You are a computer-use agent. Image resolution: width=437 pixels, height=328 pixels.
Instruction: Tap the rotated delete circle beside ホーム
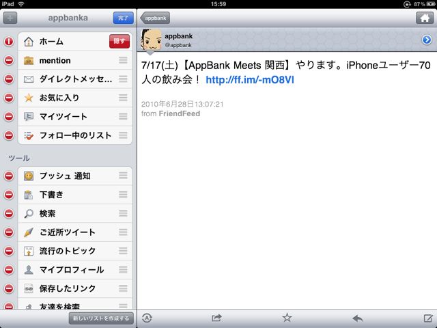tap(9, 42)
